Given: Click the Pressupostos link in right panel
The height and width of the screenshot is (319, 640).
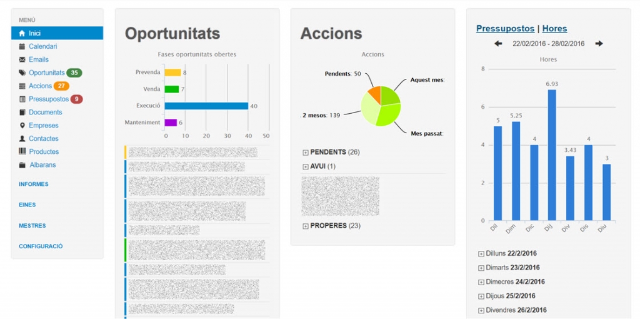Looking at the screenshot, I should [505, 29].
